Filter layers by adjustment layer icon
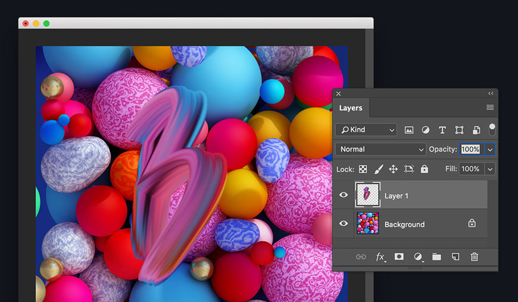Screen dimensions: 518x302 click(426, 130)
